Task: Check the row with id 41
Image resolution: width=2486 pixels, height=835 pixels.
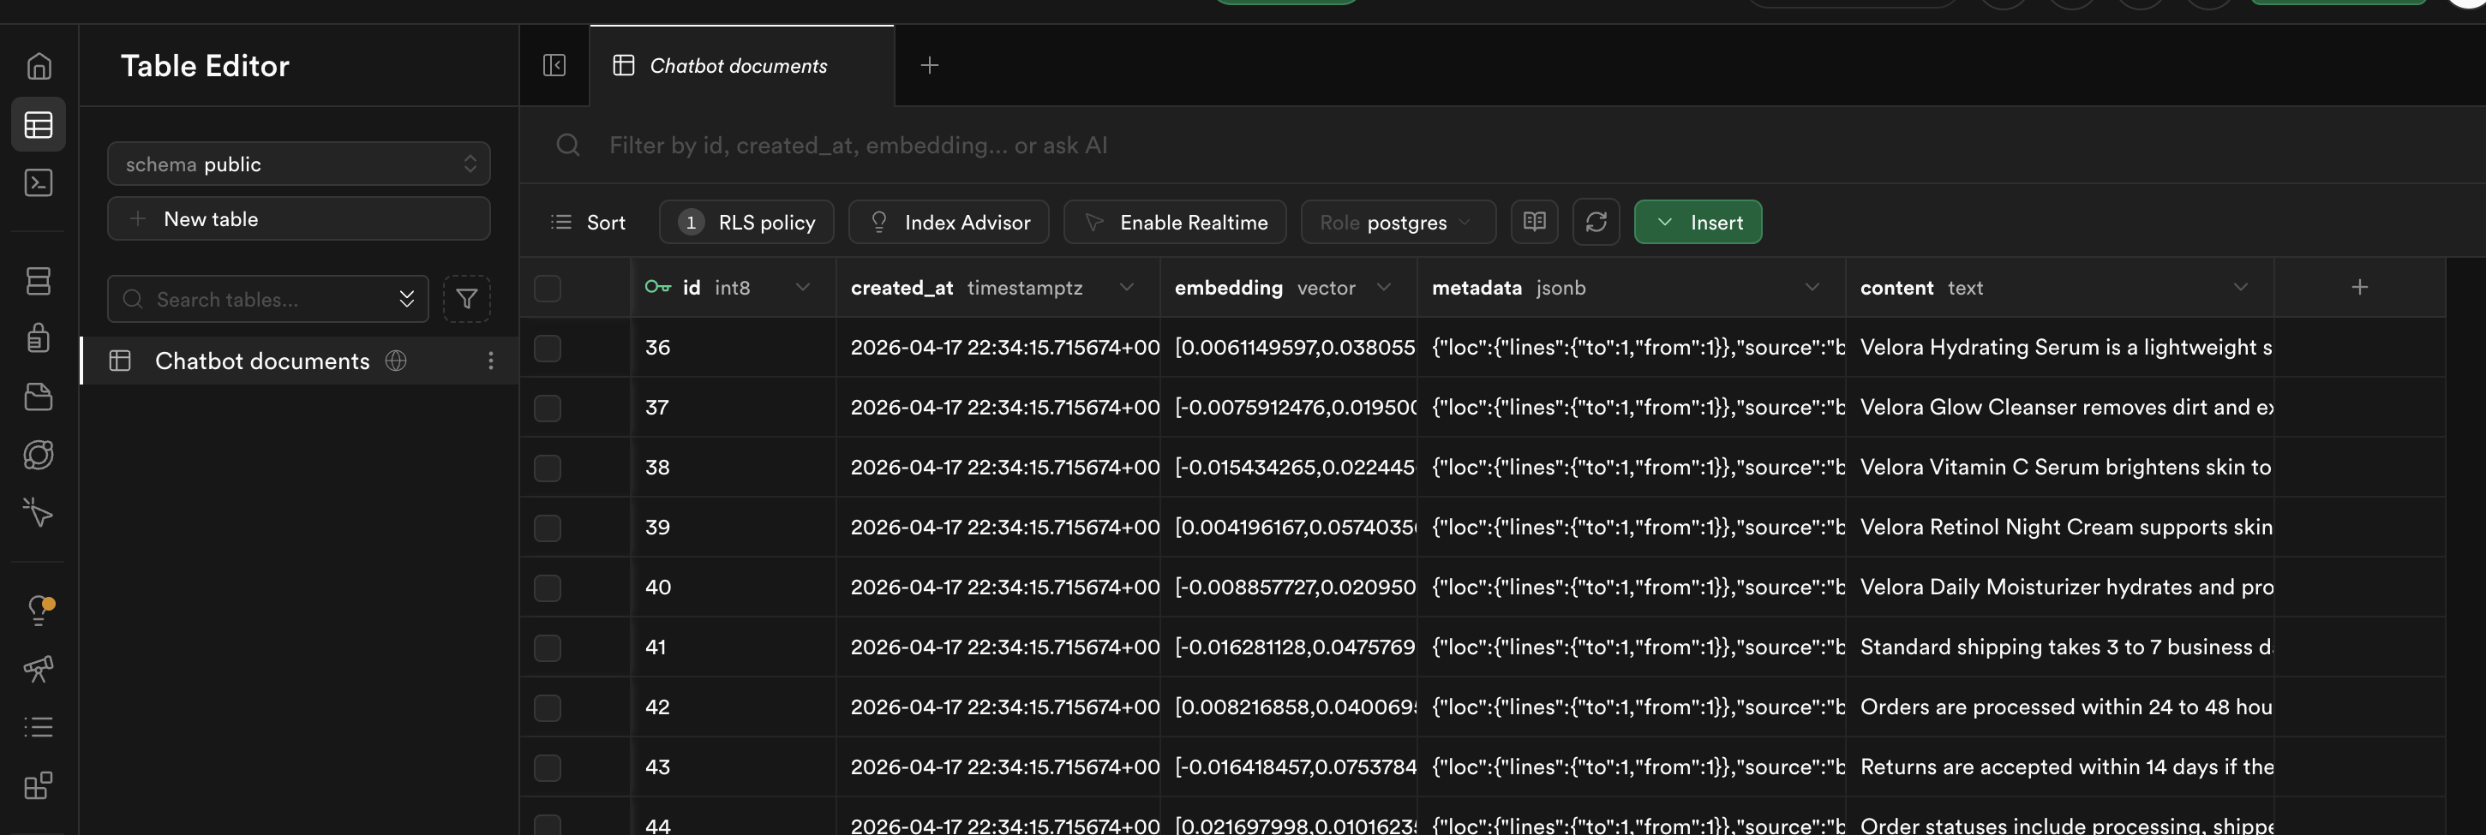Action: click(x=548, y=647)
